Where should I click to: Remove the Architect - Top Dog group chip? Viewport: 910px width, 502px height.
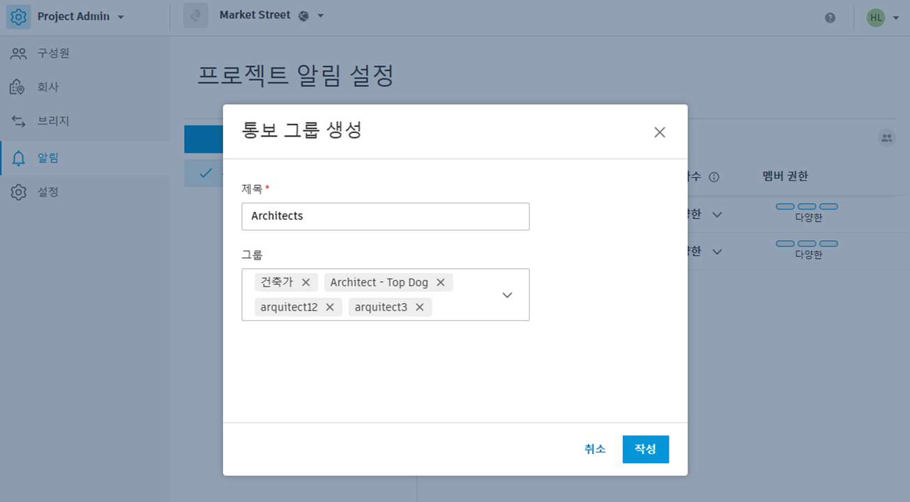pos(440,282)
